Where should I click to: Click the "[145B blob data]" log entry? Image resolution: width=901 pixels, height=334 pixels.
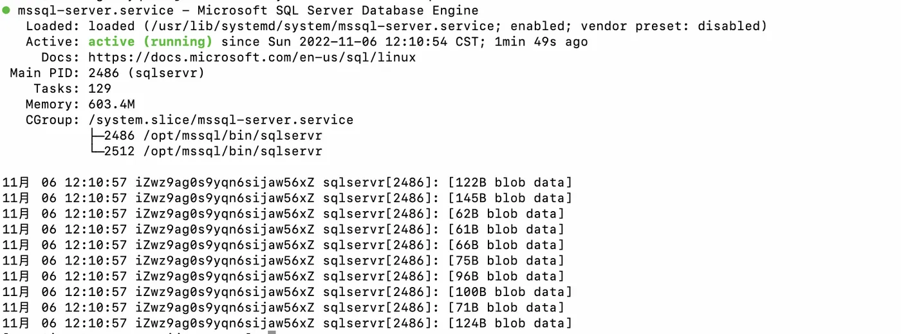point(510,198)
